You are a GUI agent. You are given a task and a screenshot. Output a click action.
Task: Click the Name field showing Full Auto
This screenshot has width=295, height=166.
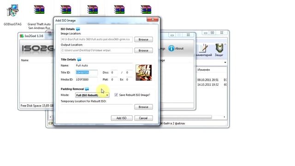point(104,65)
